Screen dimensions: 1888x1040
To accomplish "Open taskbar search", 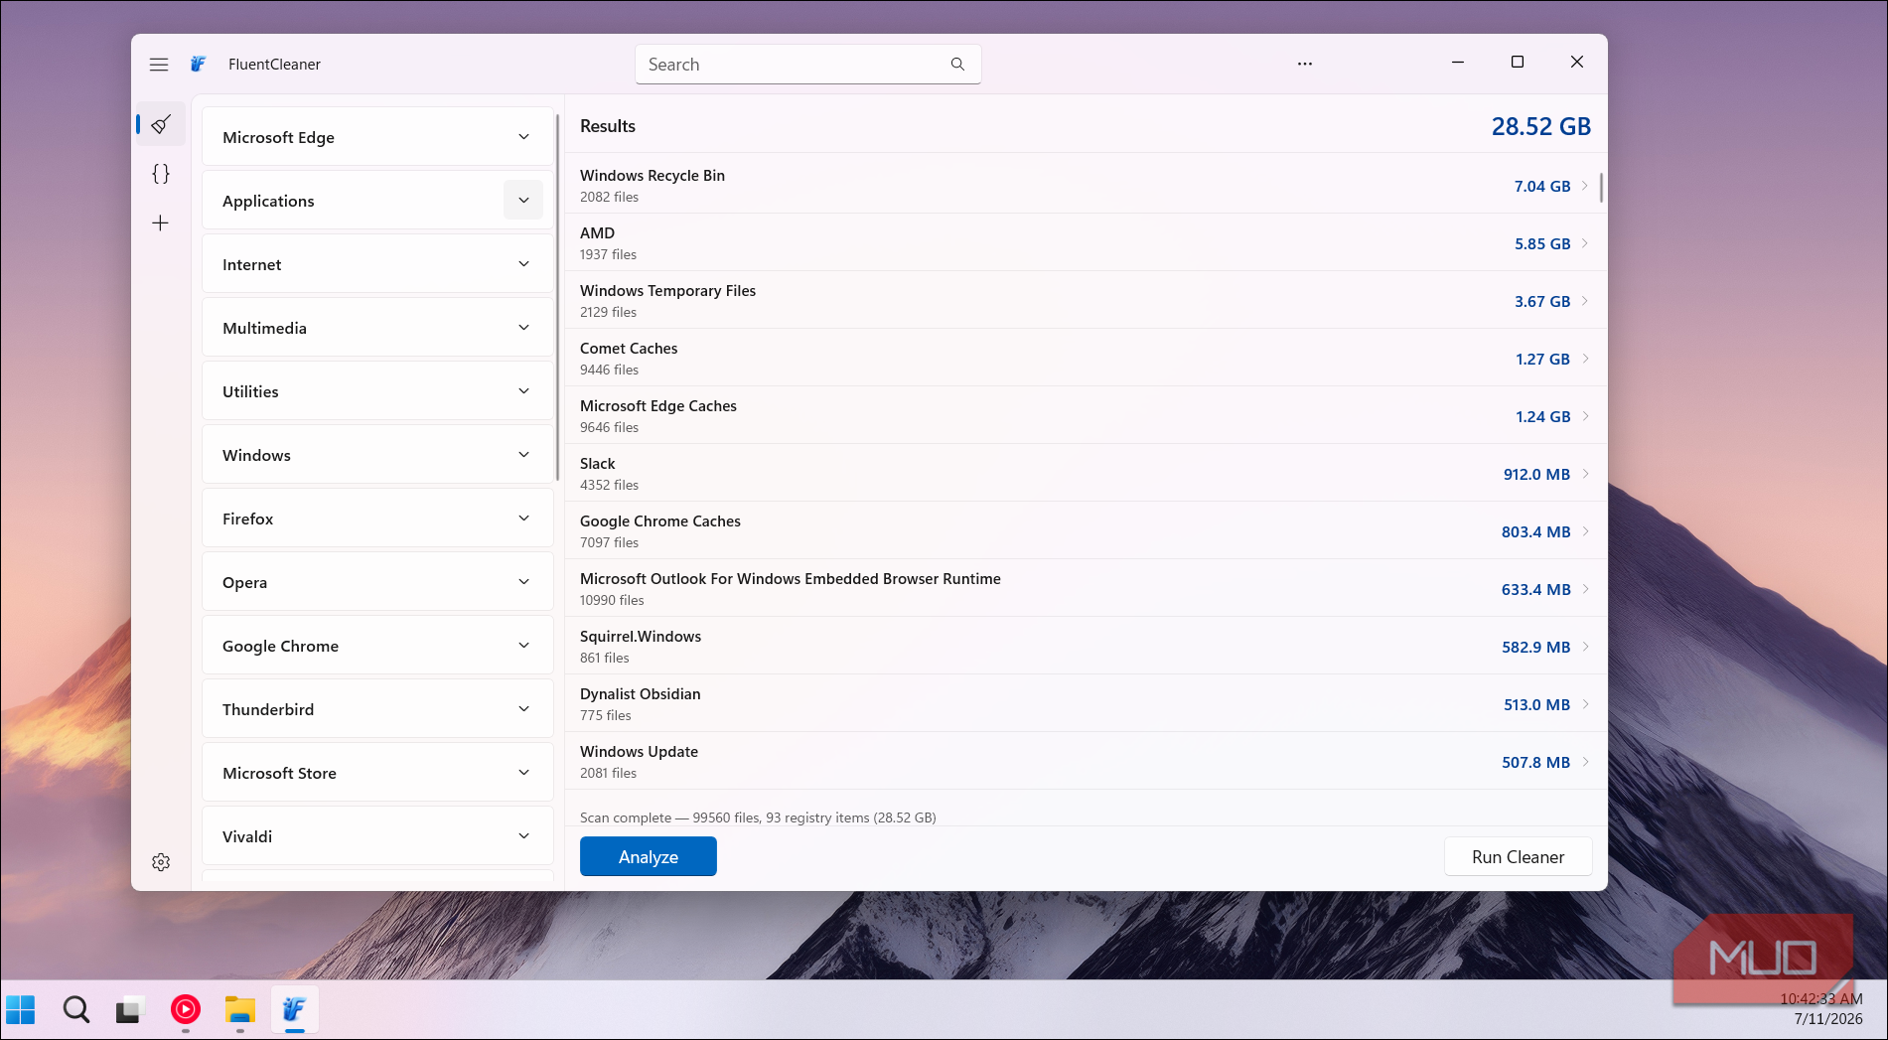I will point(76,1010).
